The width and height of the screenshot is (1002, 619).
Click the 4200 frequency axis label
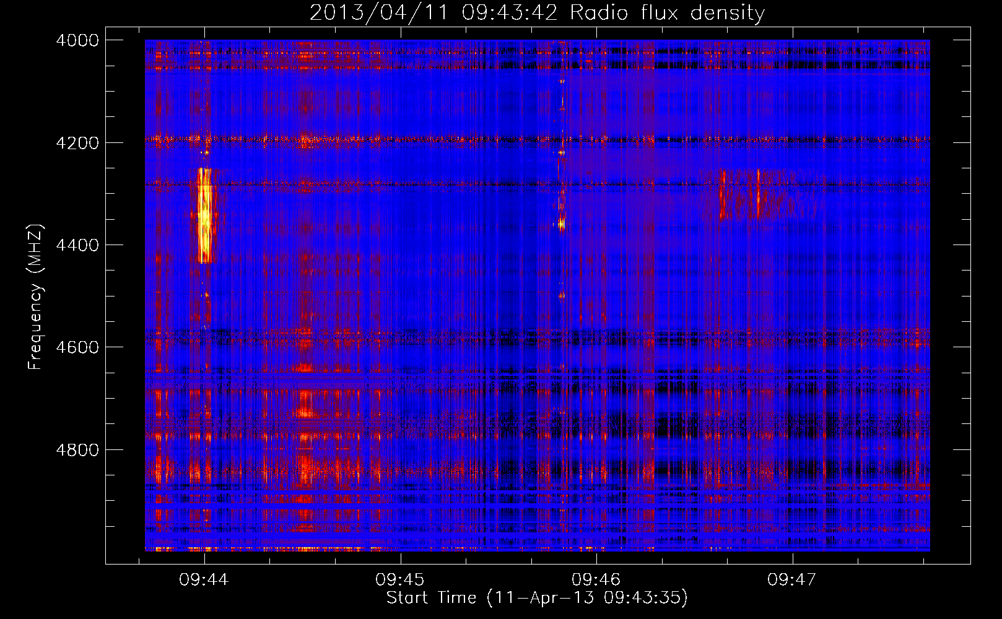(x=77, y=143)
